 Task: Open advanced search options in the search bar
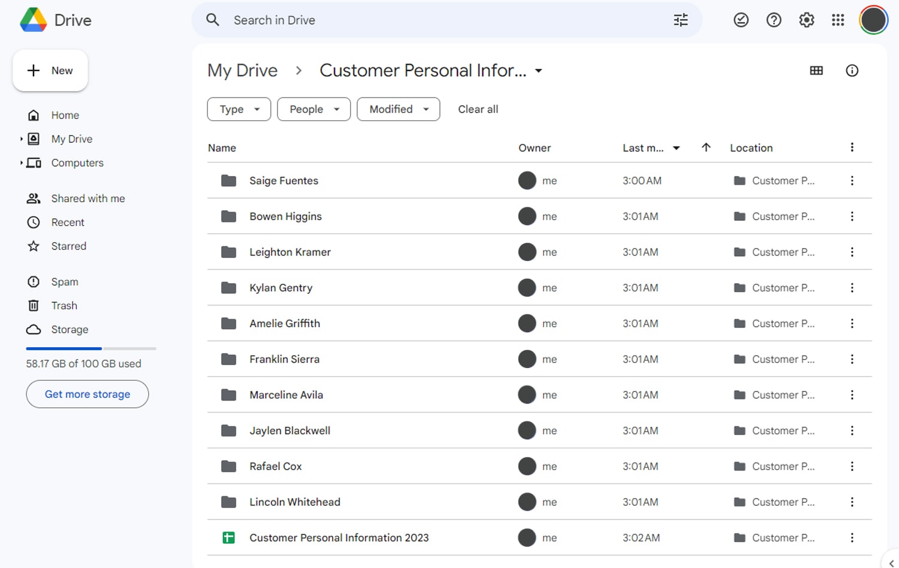point(680,20)
